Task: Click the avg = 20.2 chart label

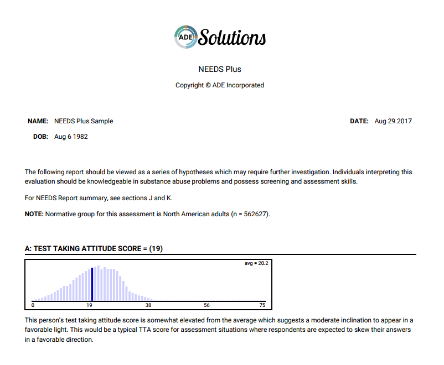Action: click(256, 263)
